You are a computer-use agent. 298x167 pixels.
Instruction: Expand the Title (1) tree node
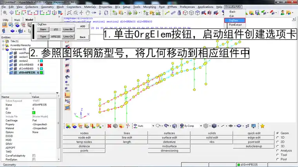[3, 41]
